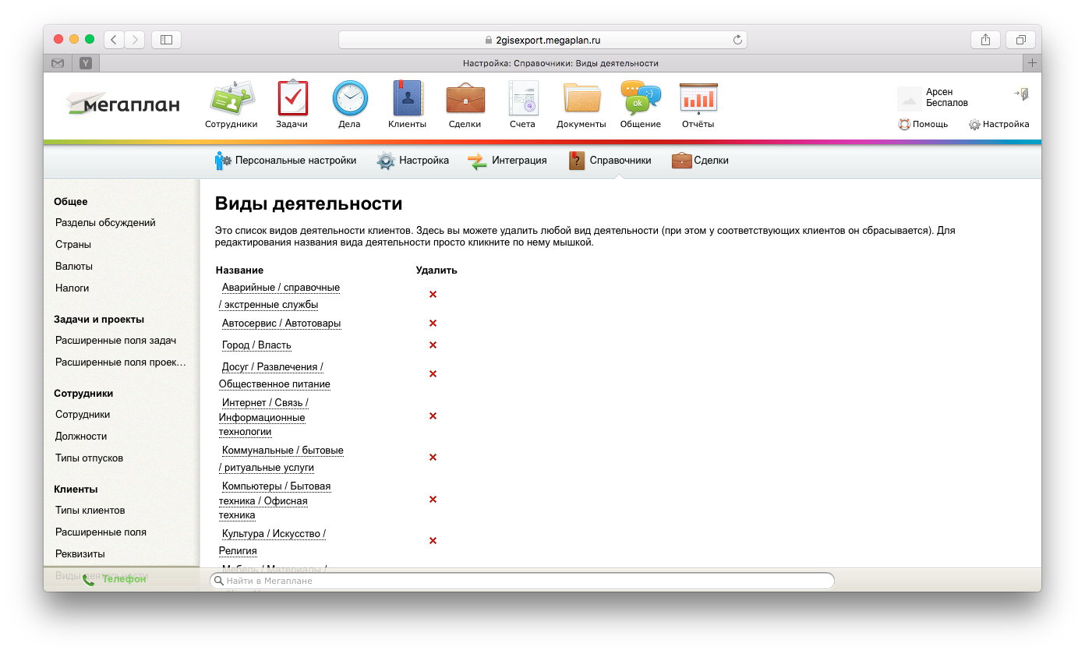This screenshot has width=1085, height=654.
Task: Delete Аварийные / справочные / экстренные службы activity
Action: point(433,295)
